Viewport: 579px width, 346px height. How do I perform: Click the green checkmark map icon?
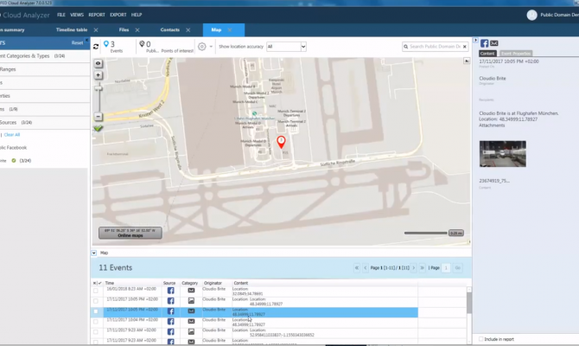pos(99,129)
